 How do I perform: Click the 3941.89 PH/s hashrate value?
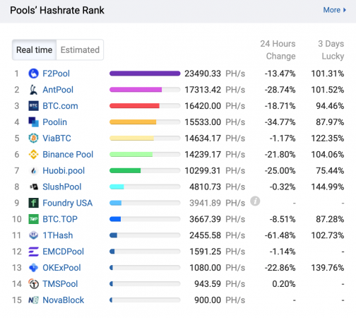click(x=218, y=203)
